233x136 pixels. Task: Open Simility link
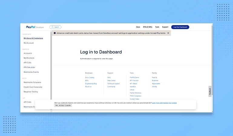(x=155, y=87)
